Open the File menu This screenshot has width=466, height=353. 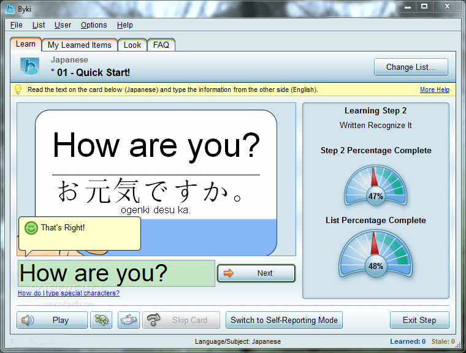(17, 25)
